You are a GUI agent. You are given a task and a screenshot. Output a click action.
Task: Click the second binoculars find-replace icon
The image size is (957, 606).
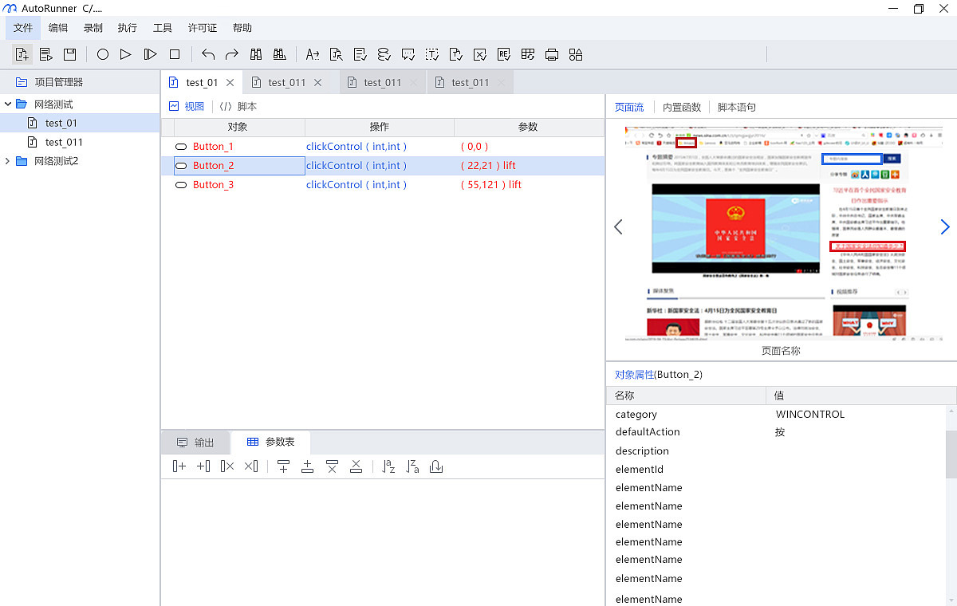280,54
